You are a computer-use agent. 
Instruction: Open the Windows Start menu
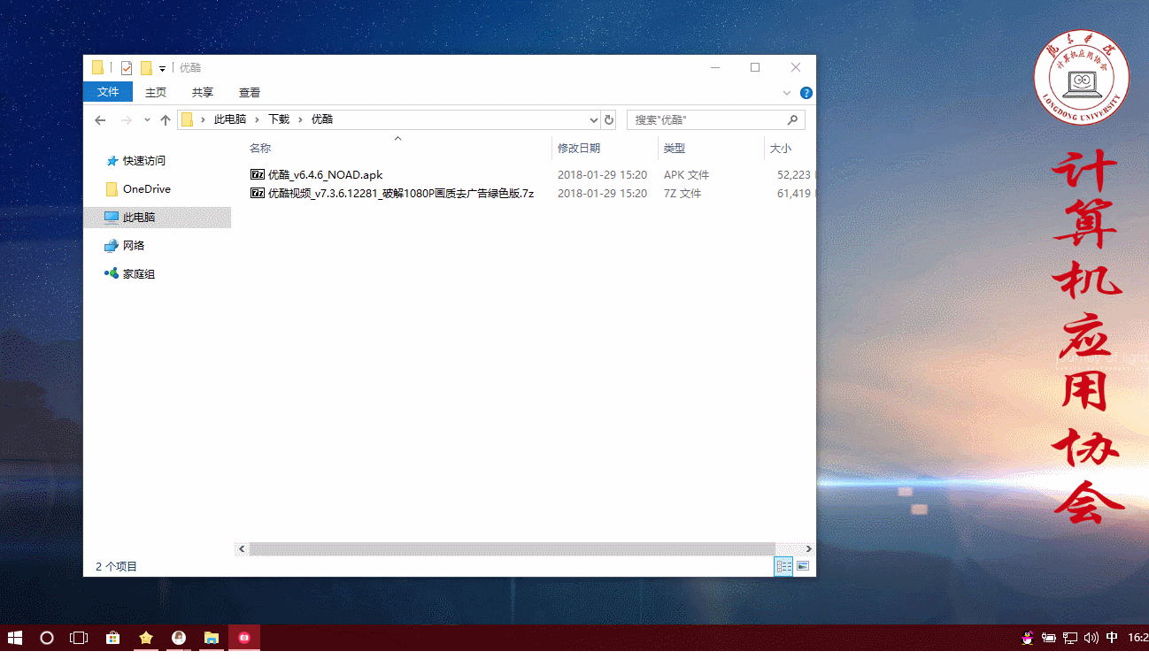(15, 638)
